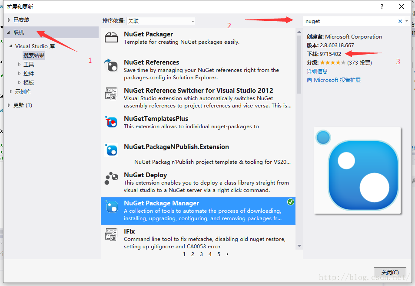Click the NuGet Packager box icon
Image resolution: width=415 pixels, height=286 pixels.
[x=111, y=37]
